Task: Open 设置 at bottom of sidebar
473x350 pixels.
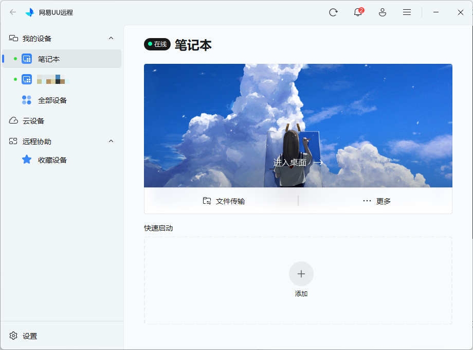Action: [30, 336]
